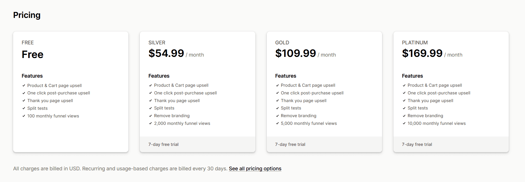Click the checkmark beside Split tests under Free
Image resolution: width=525 pixels, height=182 pixels.
(x=23, y=108)
